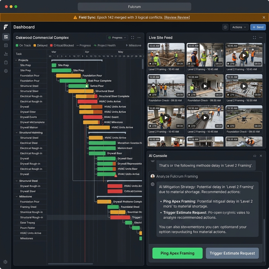Select the Drywall Elter task row
269x269 pixels.
click(30, 112)
